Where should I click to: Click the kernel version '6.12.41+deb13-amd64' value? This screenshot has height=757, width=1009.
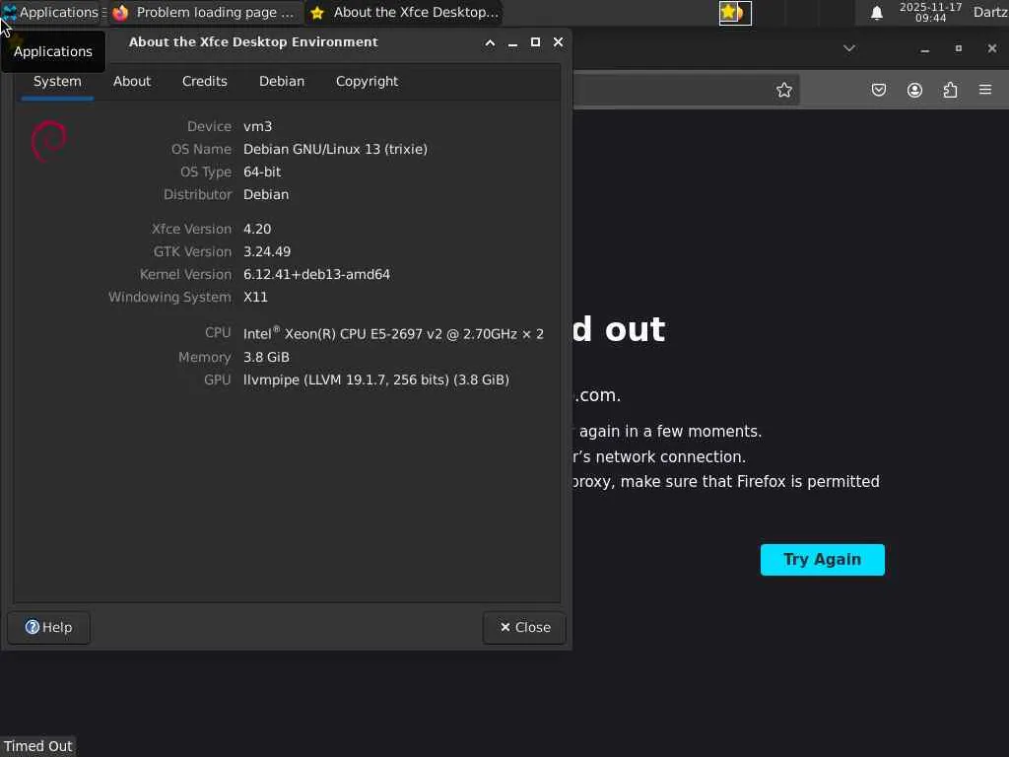pyautogui.click(x=316, y=274)
